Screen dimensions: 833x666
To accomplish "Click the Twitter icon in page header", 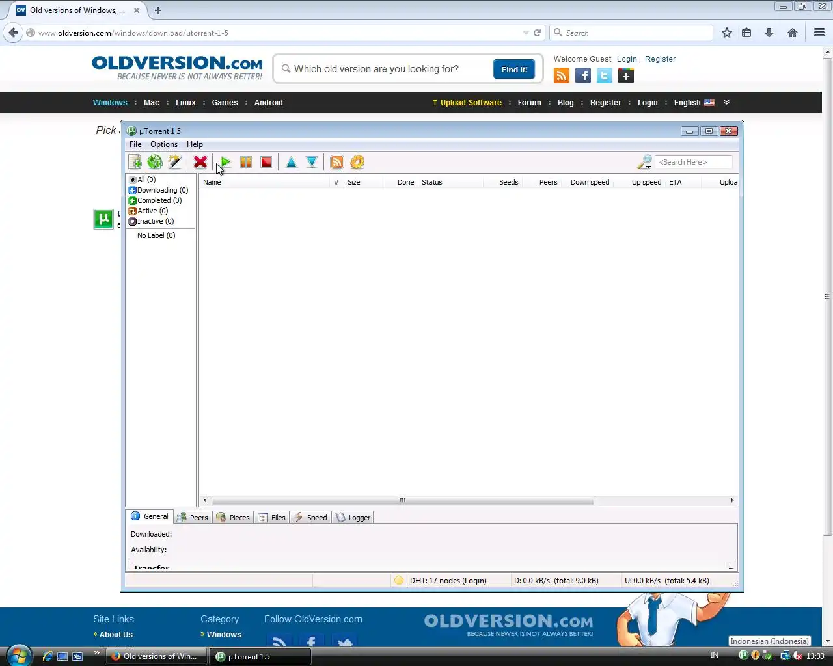I will 605,76.
